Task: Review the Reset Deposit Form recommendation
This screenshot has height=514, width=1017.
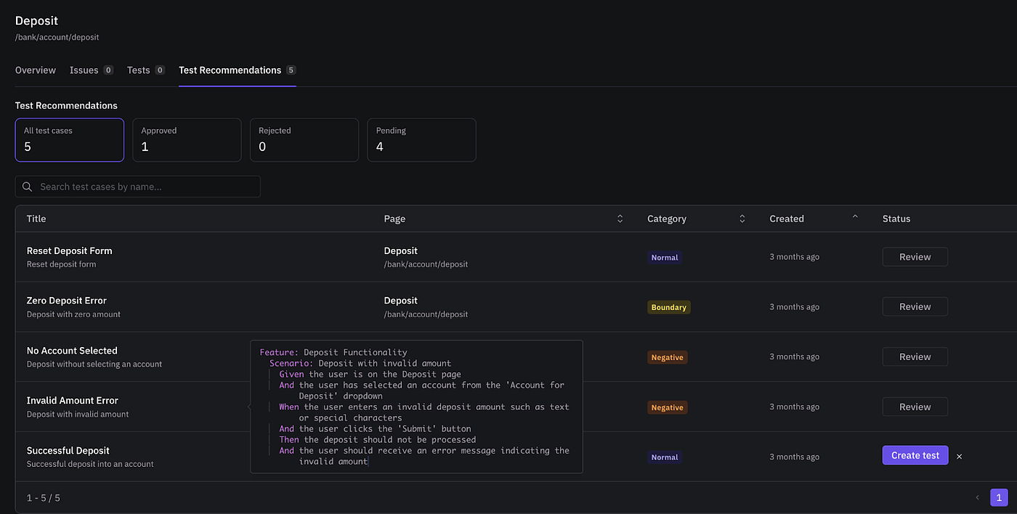Action: [915, 257]
